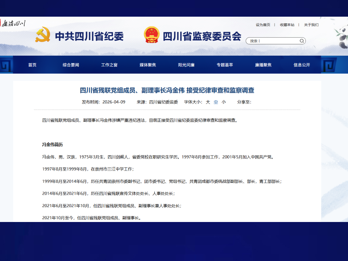Go to 首页 in the navigation bar
Screen dimensions: 348x261
[x=32, y=65]
